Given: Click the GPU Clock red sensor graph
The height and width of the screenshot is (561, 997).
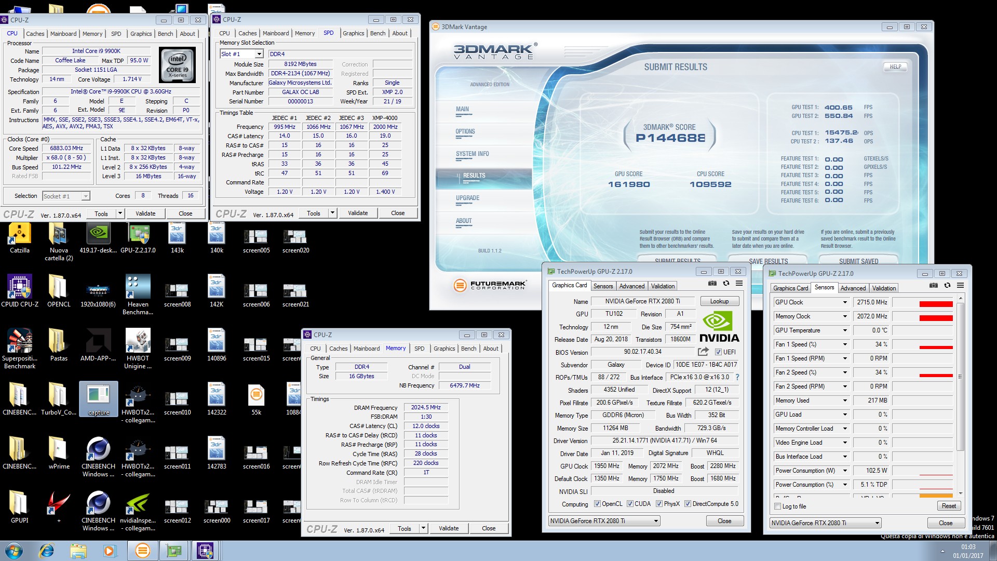Looking at the screenshot, I should pyautogui.click(x=923, y=302).
